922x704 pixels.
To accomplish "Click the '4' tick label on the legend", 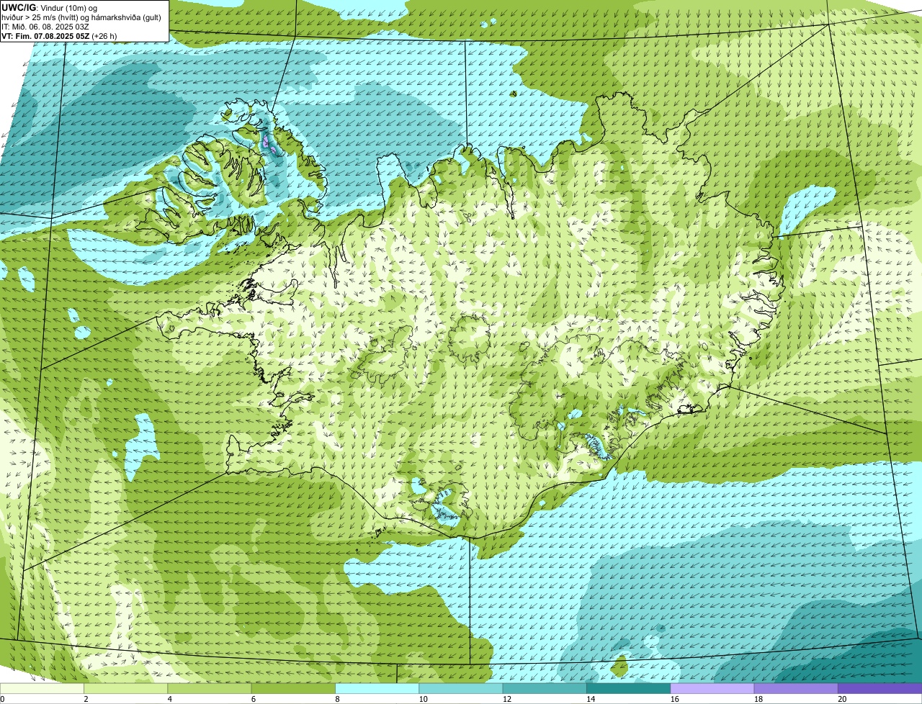I will [169, 699].
